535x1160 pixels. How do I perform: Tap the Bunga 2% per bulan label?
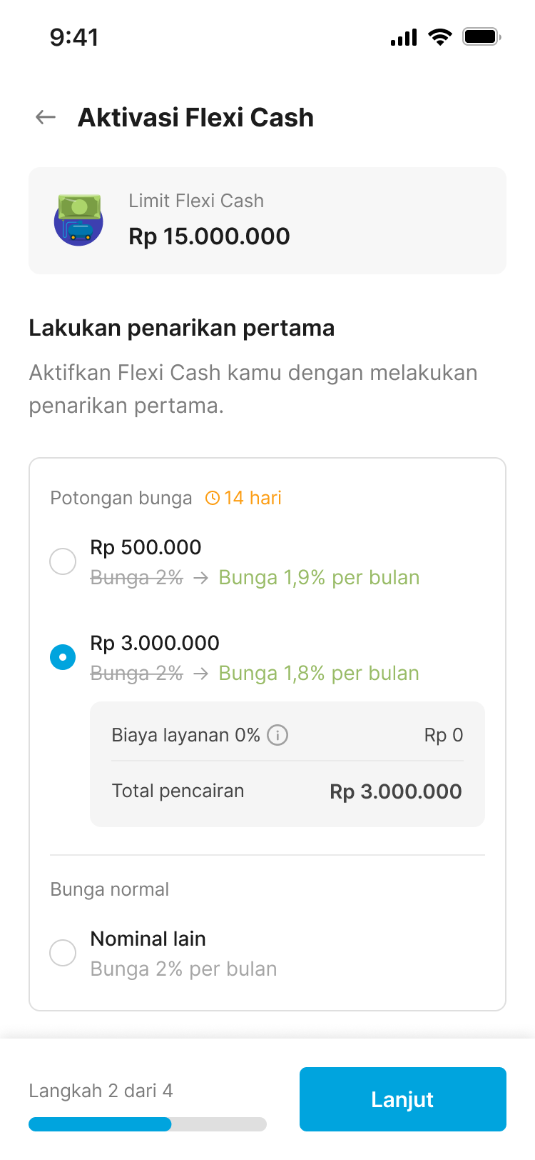pyautogui.click(x=183, y=969)
